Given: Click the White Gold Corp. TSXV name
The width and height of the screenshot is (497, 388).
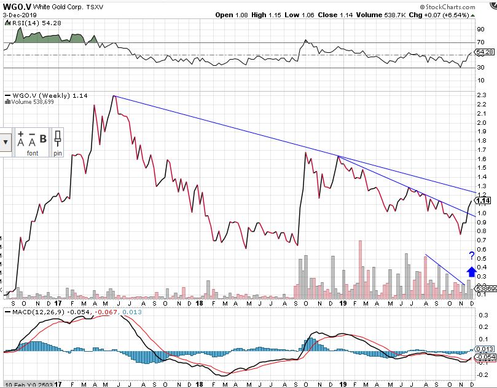Looking at the screenshot, I should pos(68,7).
